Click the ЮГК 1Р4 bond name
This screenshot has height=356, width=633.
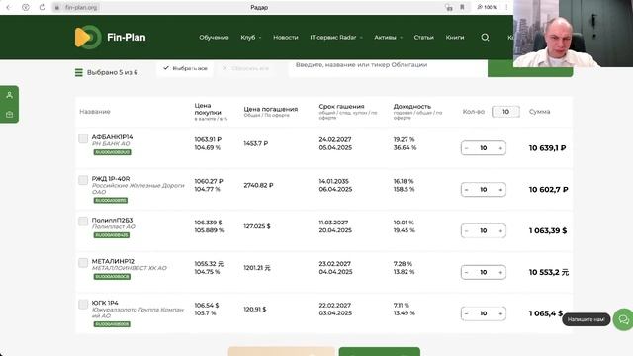[105, 303]
